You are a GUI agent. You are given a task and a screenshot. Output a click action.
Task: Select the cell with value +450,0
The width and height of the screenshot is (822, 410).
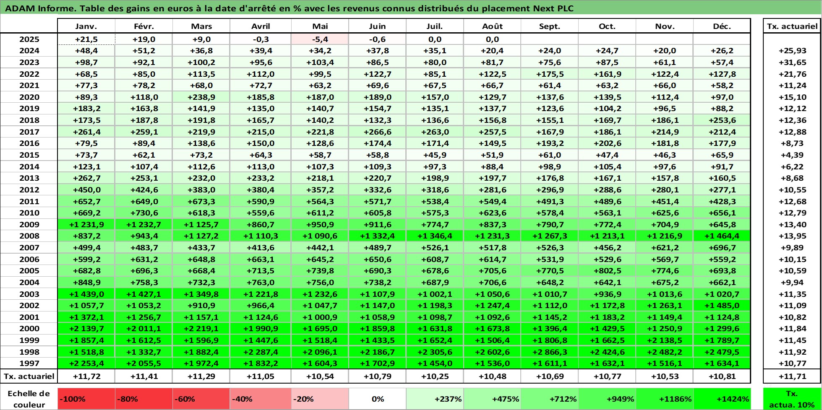coord(86,189)
